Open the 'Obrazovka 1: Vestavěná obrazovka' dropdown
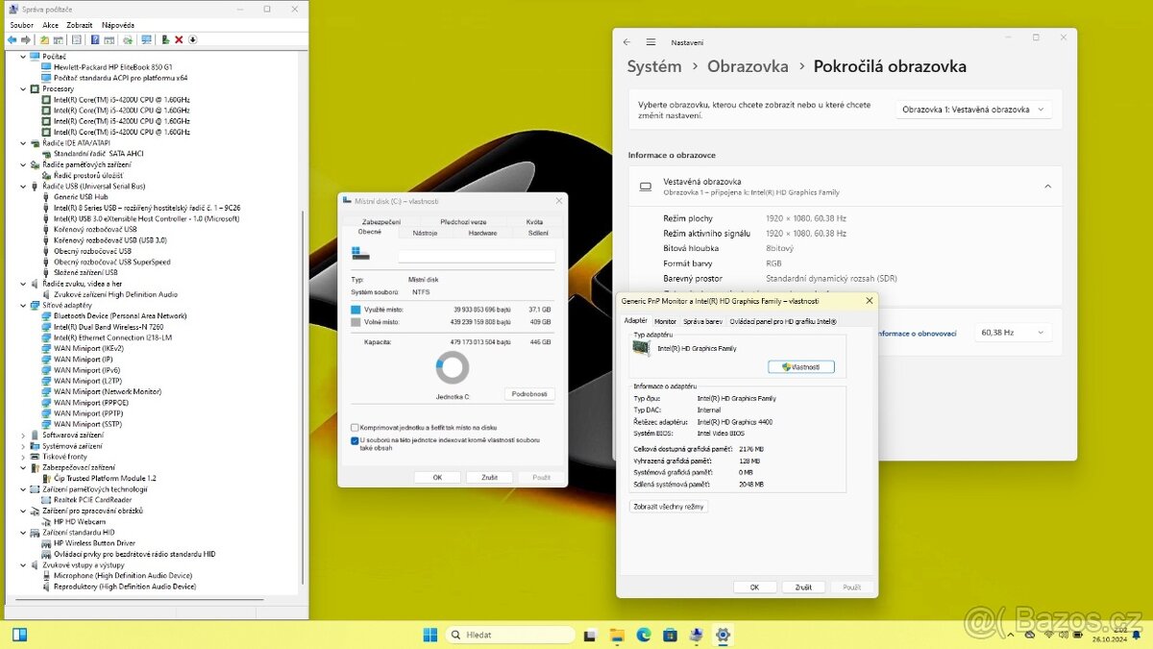The width and height of the screenshot is (1153, 649). [x=973, y=110]
